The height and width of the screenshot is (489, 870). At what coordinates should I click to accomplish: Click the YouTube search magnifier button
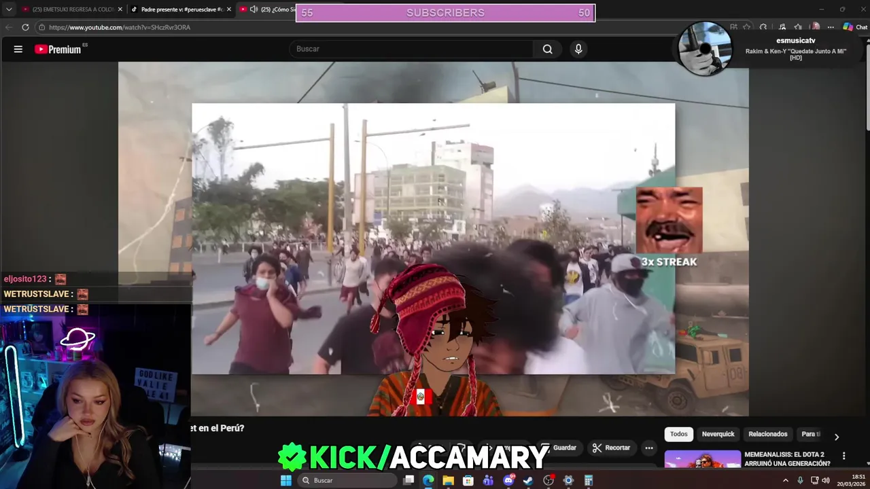548,49
